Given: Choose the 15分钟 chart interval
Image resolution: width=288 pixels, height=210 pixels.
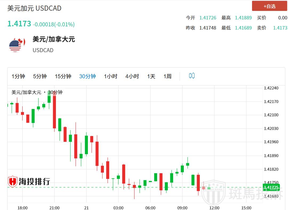Looking at the screenshot, I should [63, 76].
